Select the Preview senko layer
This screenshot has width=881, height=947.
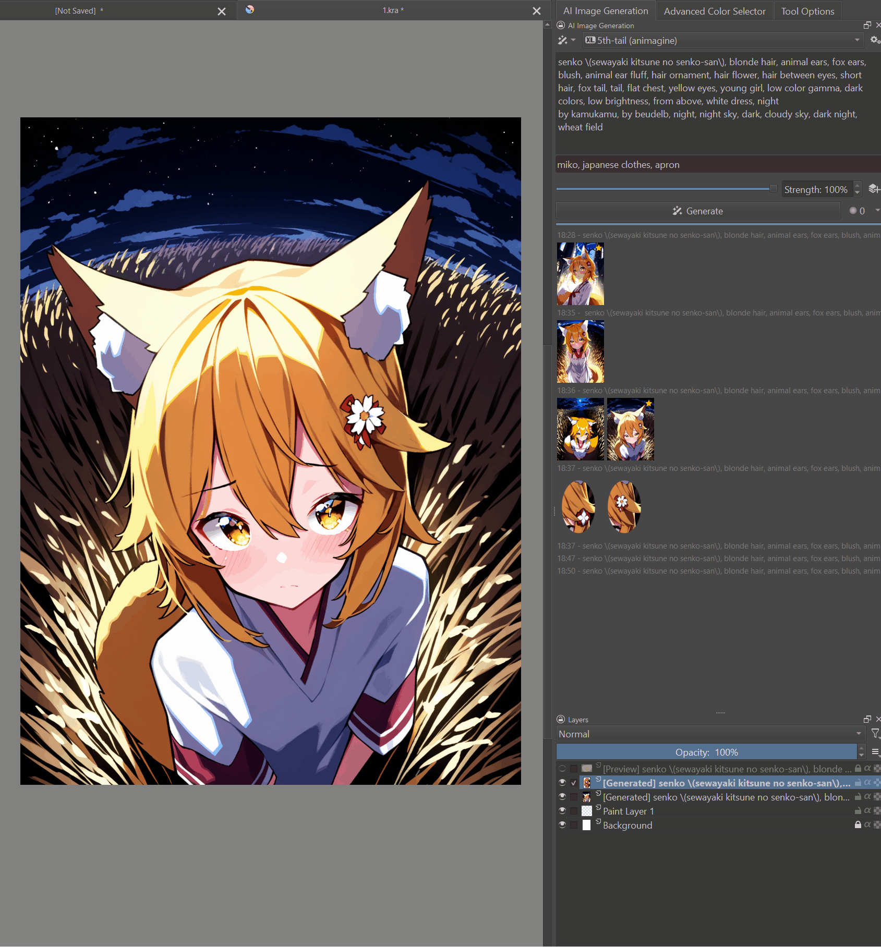[727, 769]
